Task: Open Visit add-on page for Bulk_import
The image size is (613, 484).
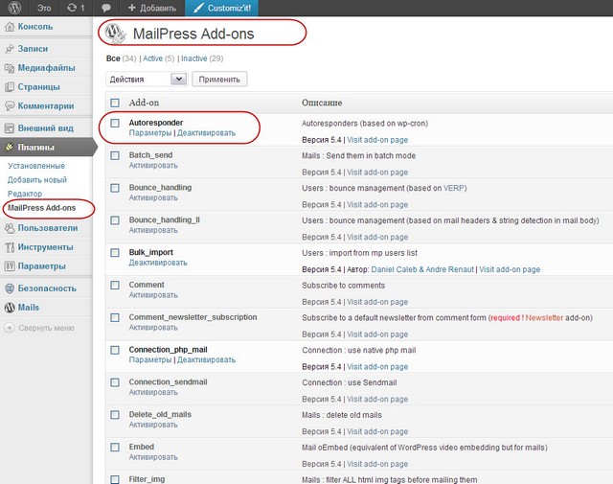Action: [510, 269]
